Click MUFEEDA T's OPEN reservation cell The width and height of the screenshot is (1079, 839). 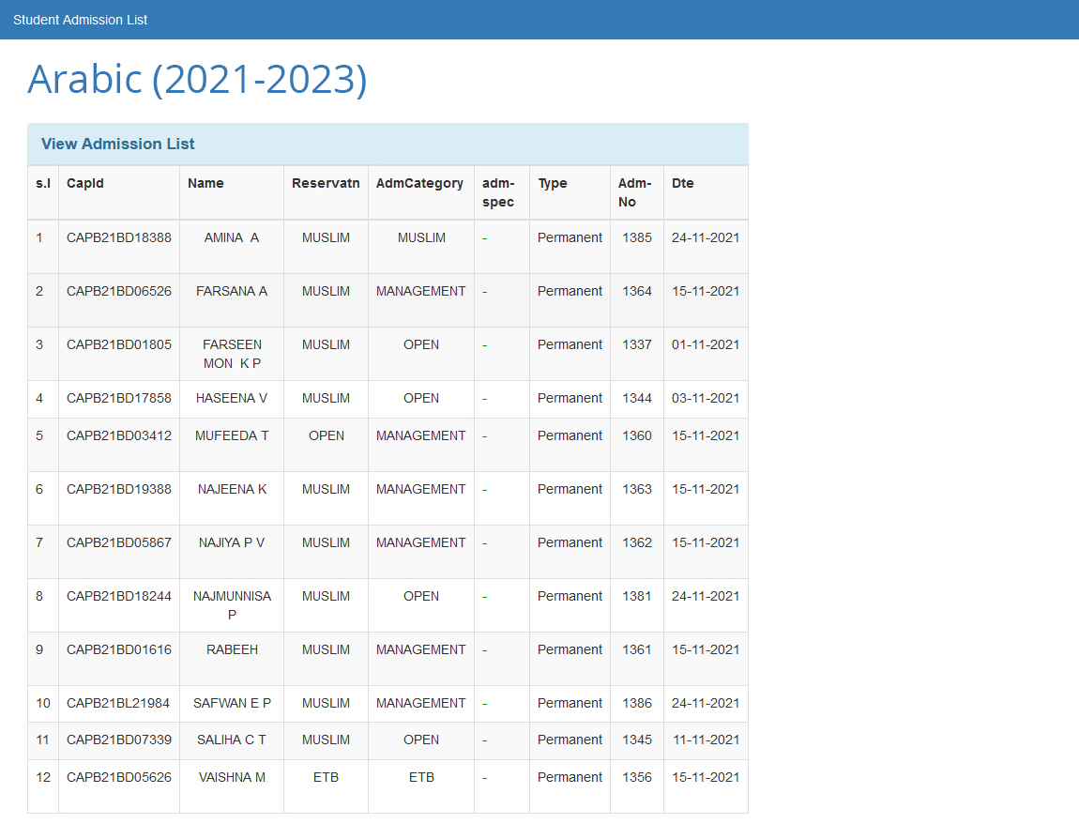tap(327, 435)
